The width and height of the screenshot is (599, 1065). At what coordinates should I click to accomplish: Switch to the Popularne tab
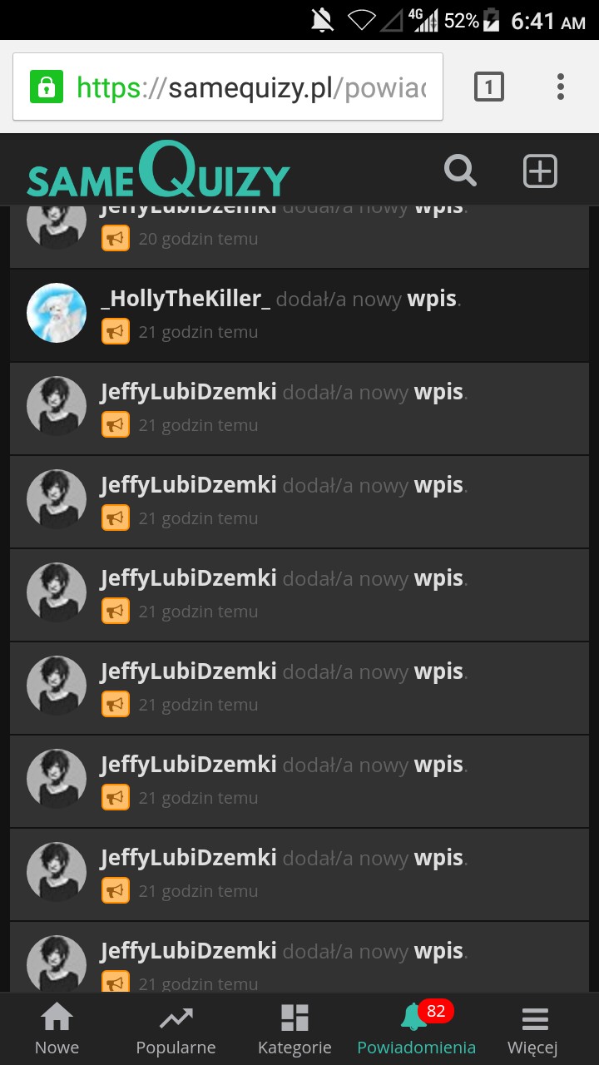coord(176,1029)
